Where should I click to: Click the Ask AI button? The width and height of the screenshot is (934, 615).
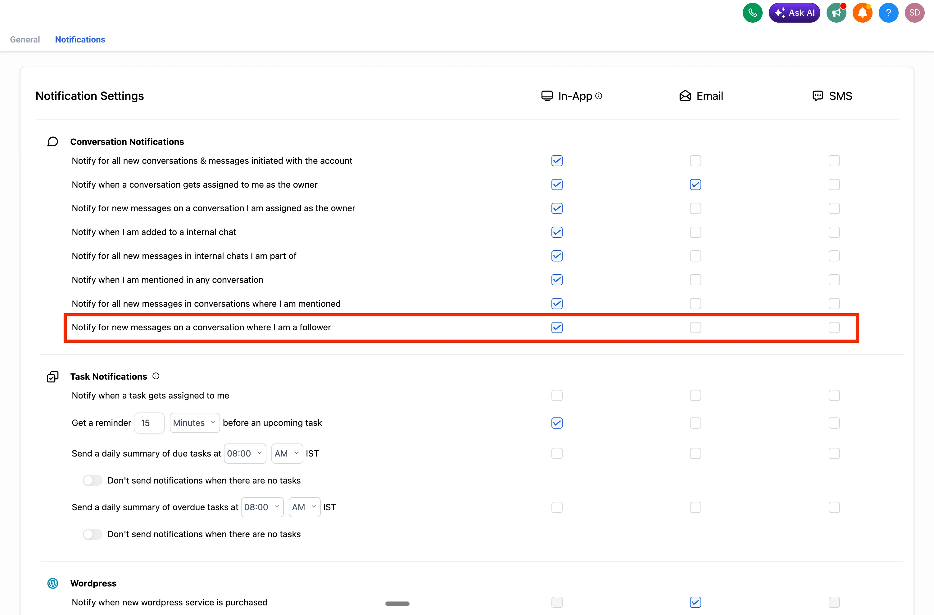[794, 12]
